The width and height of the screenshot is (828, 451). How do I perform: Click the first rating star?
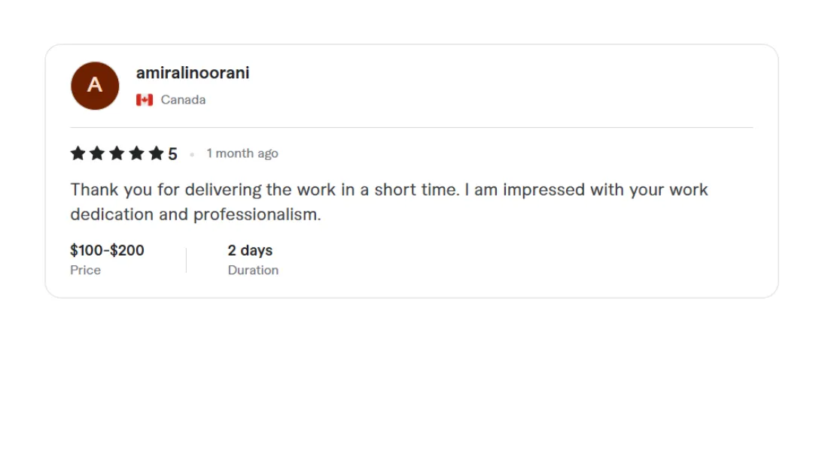pyautogui.click(x=78, y=154)
